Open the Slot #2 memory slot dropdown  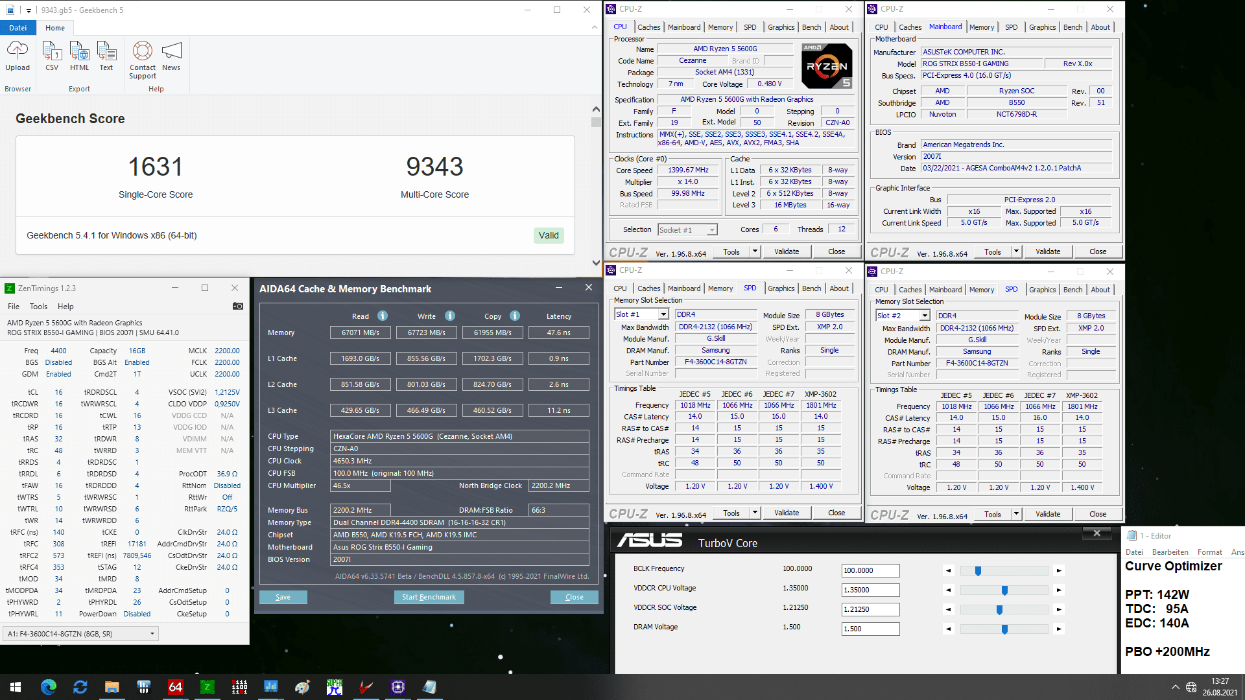pos(925,316)
